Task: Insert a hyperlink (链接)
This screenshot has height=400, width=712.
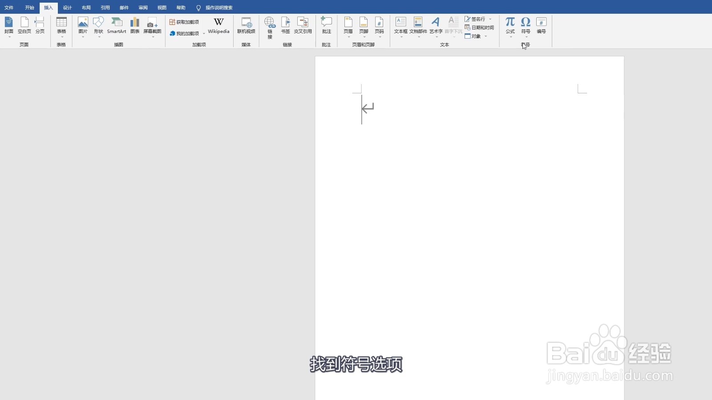Action: click(x=270, y=28)
